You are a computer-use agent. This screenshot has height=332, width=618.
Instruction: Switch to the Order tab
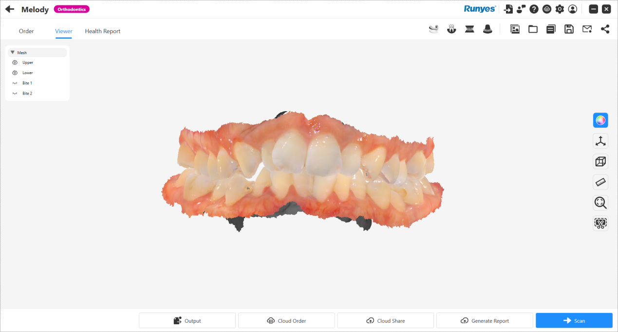point(26,31)
